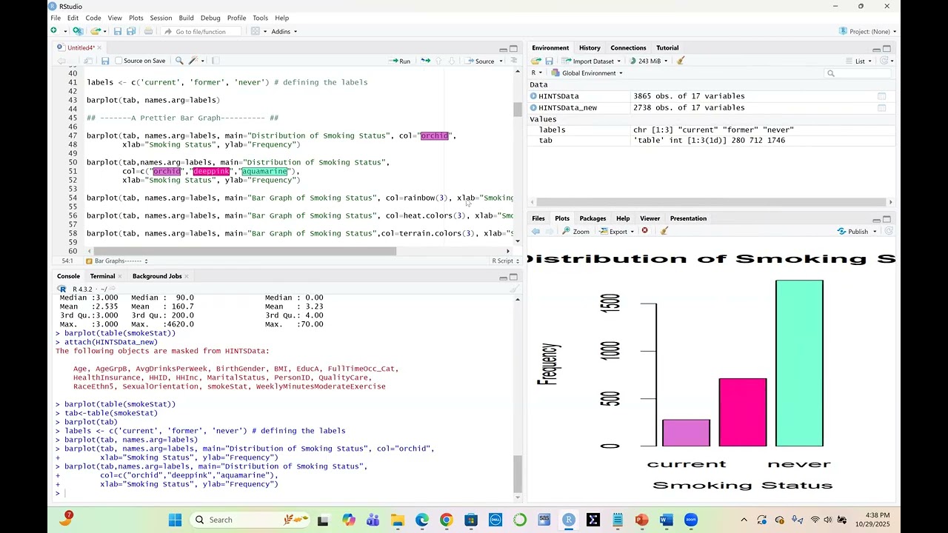Image resolution: width=948 pixels, height=533 pixels.
Task: Open the Plots menu in the menu bar
Action: (136, 18)
